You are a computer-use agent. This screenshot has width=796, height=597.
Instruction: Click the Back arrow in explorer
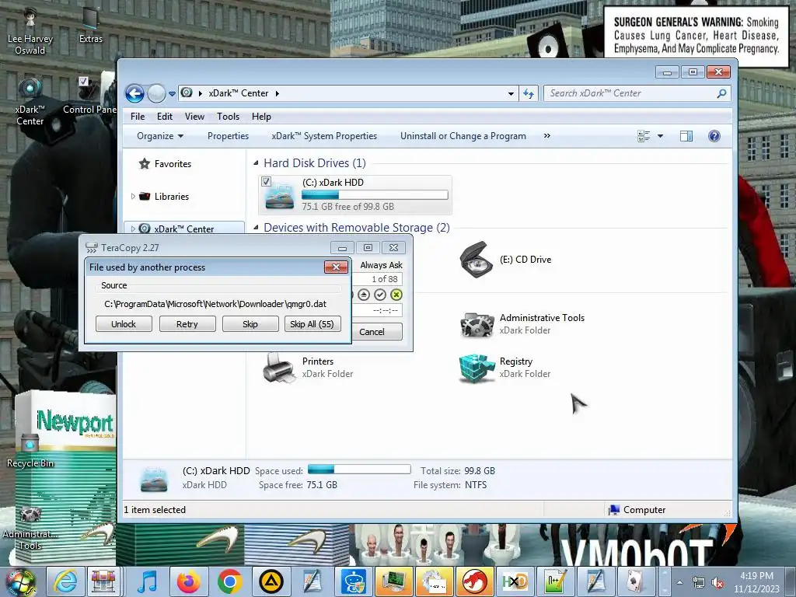click(134, 93)
